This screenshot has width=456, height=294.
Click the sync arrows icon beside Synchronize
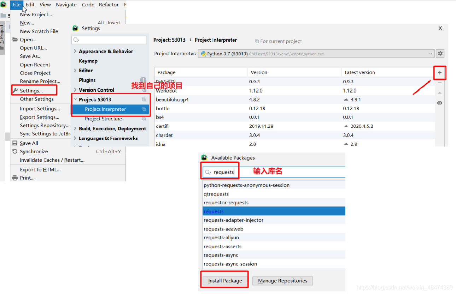[x=15, y=151]
